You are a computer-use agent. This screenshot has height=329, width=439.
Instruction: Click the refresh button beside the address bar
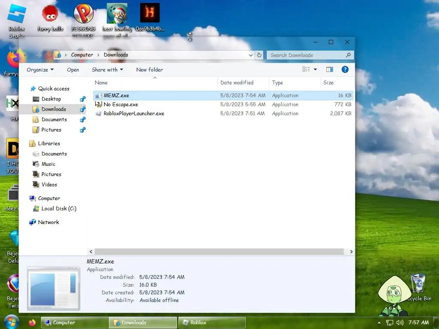(x=259, y=55)
